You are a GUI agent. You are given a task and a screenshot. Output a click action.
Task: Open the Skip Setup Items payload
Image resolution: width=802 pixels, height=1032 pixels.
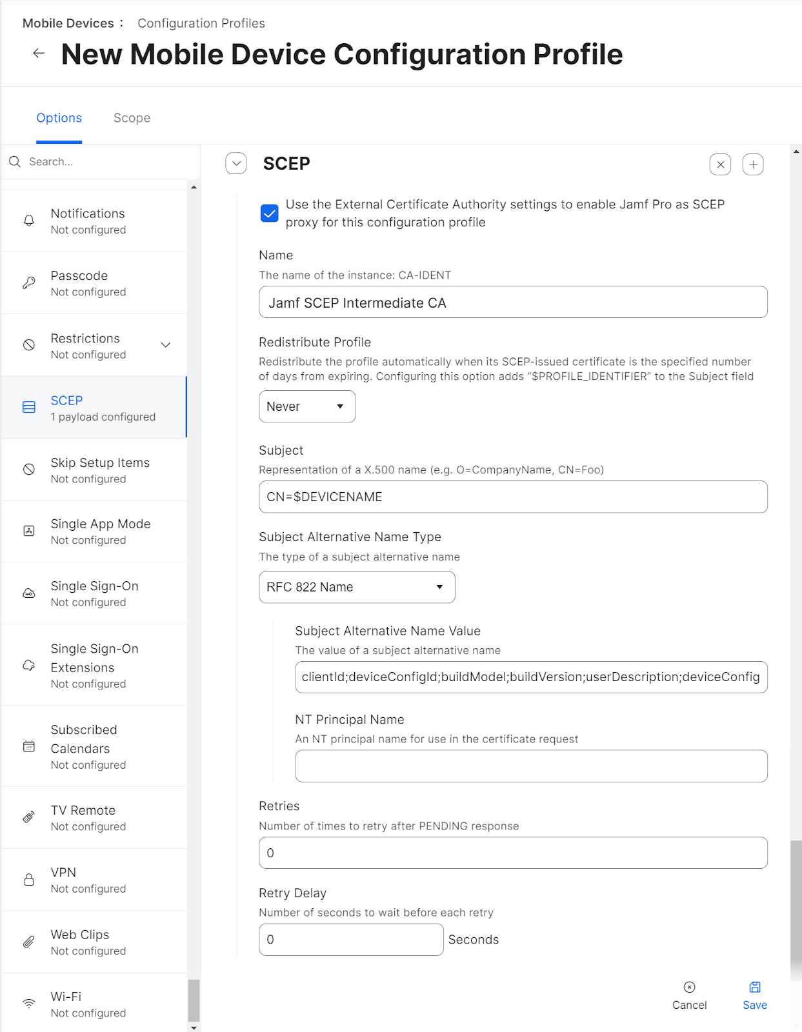click(94, 470)
